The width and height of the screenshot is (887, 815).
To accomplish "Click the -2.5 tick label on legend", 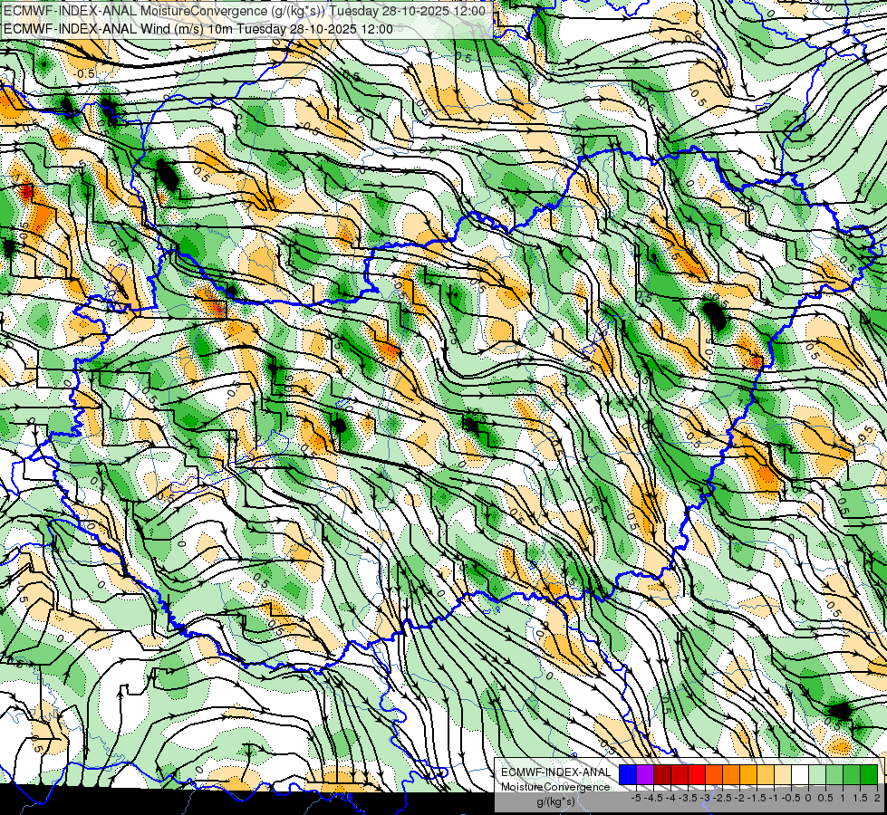I will (724, 798).
